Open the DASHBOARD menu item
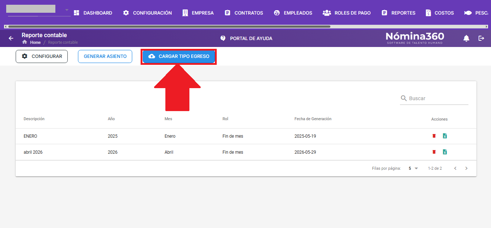Screen dimensions: 491x228 click(93, 13)
